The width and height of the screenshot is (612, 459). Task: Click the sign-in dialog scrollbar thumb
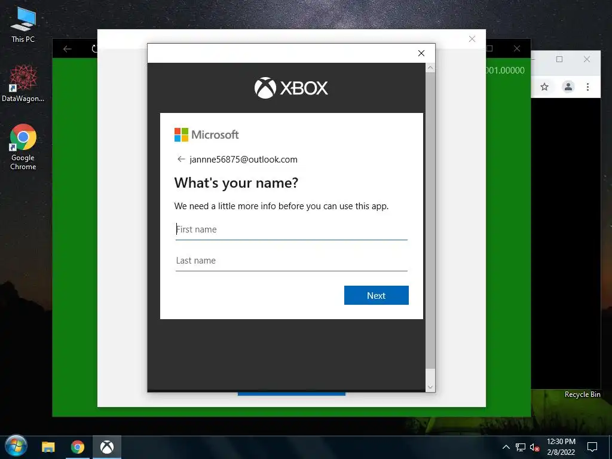(x=430, y=221)
